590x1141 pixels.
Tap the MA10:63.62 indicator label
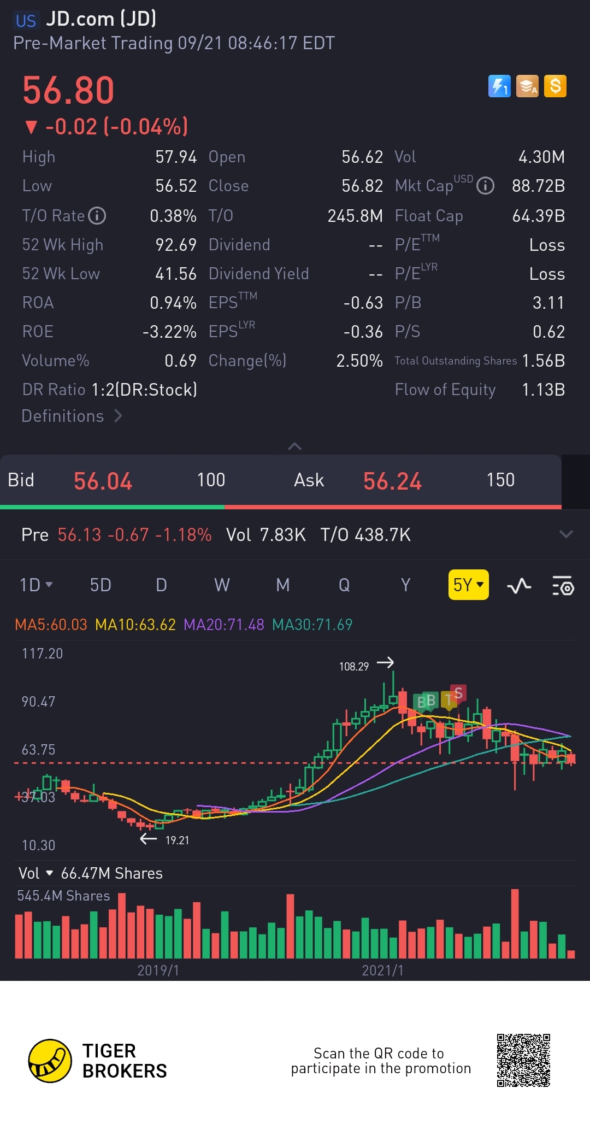[135, 625]
